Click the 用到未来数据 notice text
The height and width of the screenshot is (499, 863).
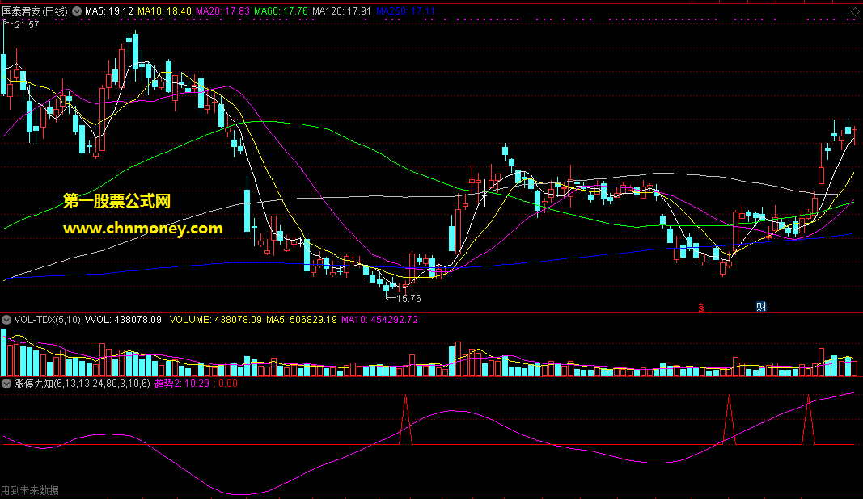click(x=30, y=490)
